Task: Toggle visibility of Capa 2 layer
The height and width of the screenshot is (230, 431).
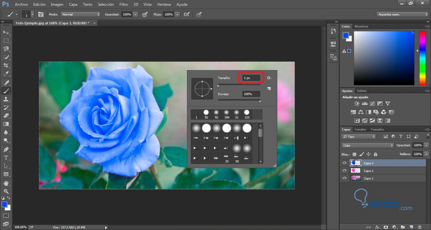Action: 344,171
